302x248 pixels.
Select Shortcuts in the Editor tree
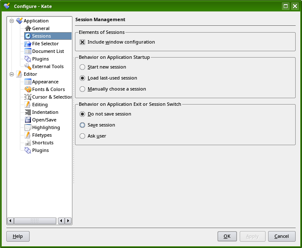[x=43, y=143]
